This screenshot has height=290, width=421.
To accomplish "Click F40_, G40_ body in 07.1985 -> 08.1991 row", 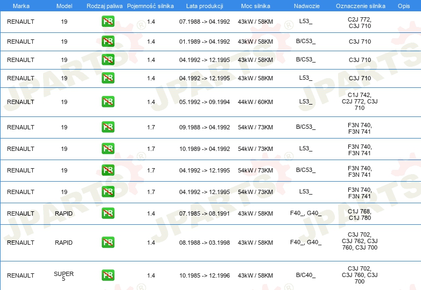I will [x=306, y=213].
